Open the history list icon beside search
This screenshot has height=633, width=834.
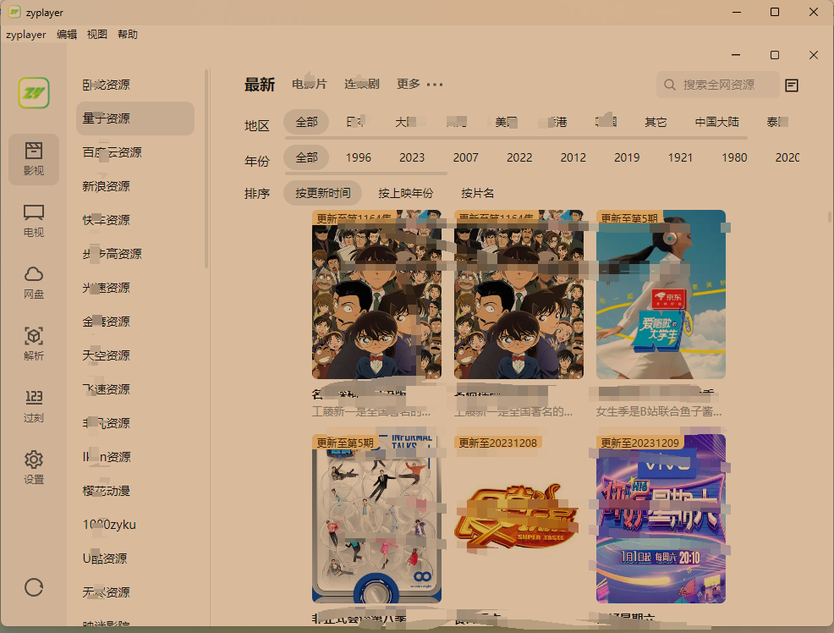click(792, 85)
